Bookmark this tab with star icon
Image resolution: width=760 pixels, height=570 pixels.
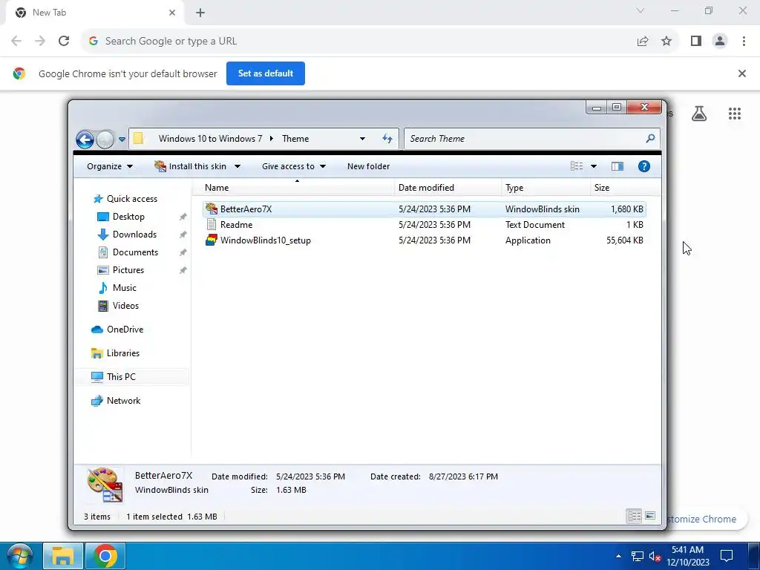666,42
